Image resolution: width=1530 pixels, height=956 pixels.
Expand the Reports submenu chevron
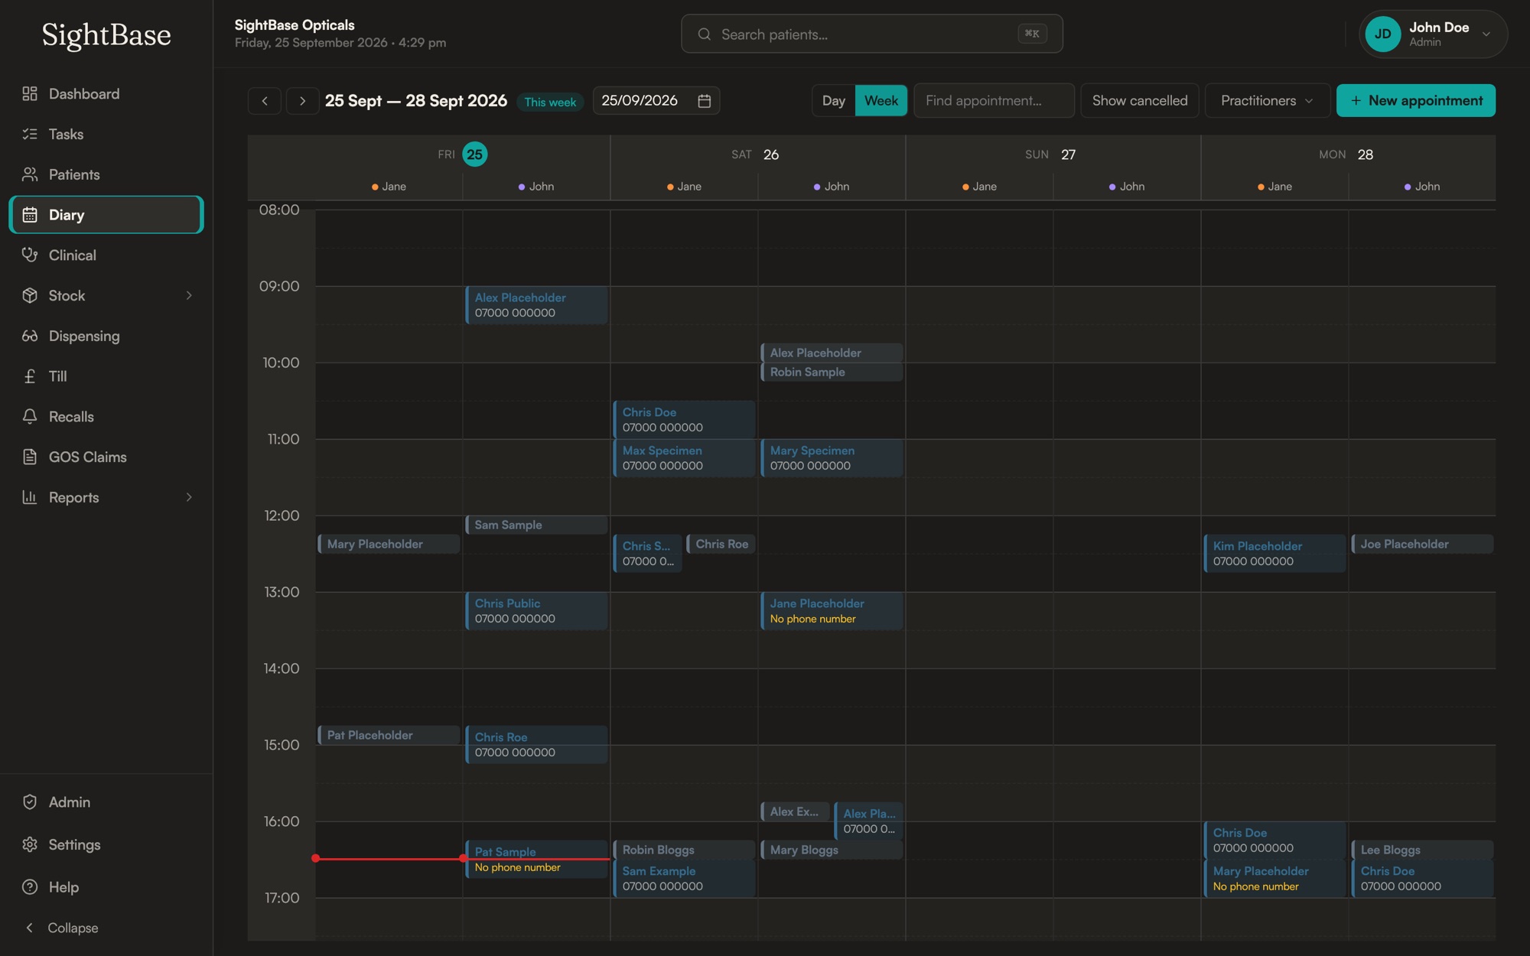click(x=189, y=497)
